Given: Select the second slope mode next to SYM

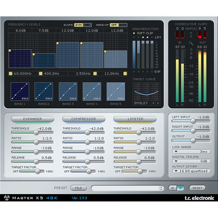Looking at the screenshot, I should pos(87,25).
